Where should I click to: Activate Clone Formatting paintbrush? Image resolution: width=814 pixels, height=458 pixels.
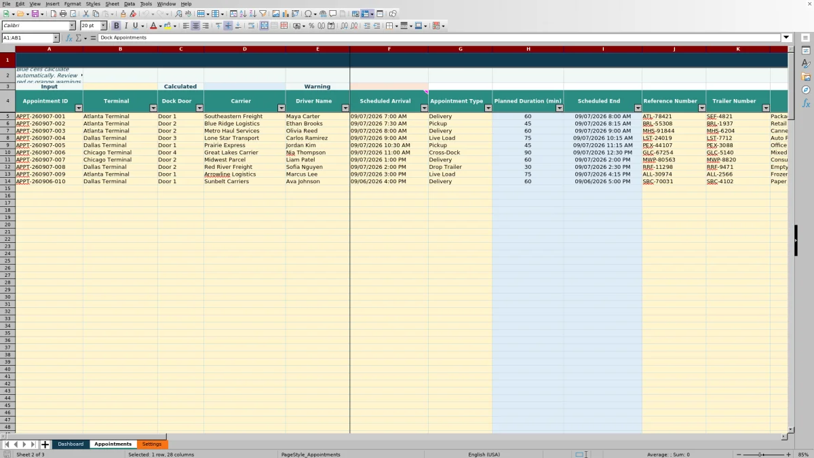pos(123,14)
